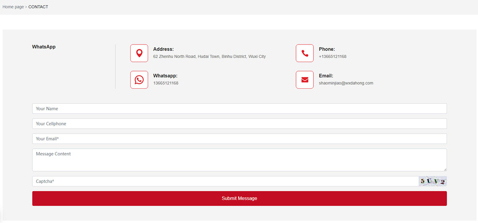
Task: Click the WhatsApp logo icon
Action: coord(139,80)
